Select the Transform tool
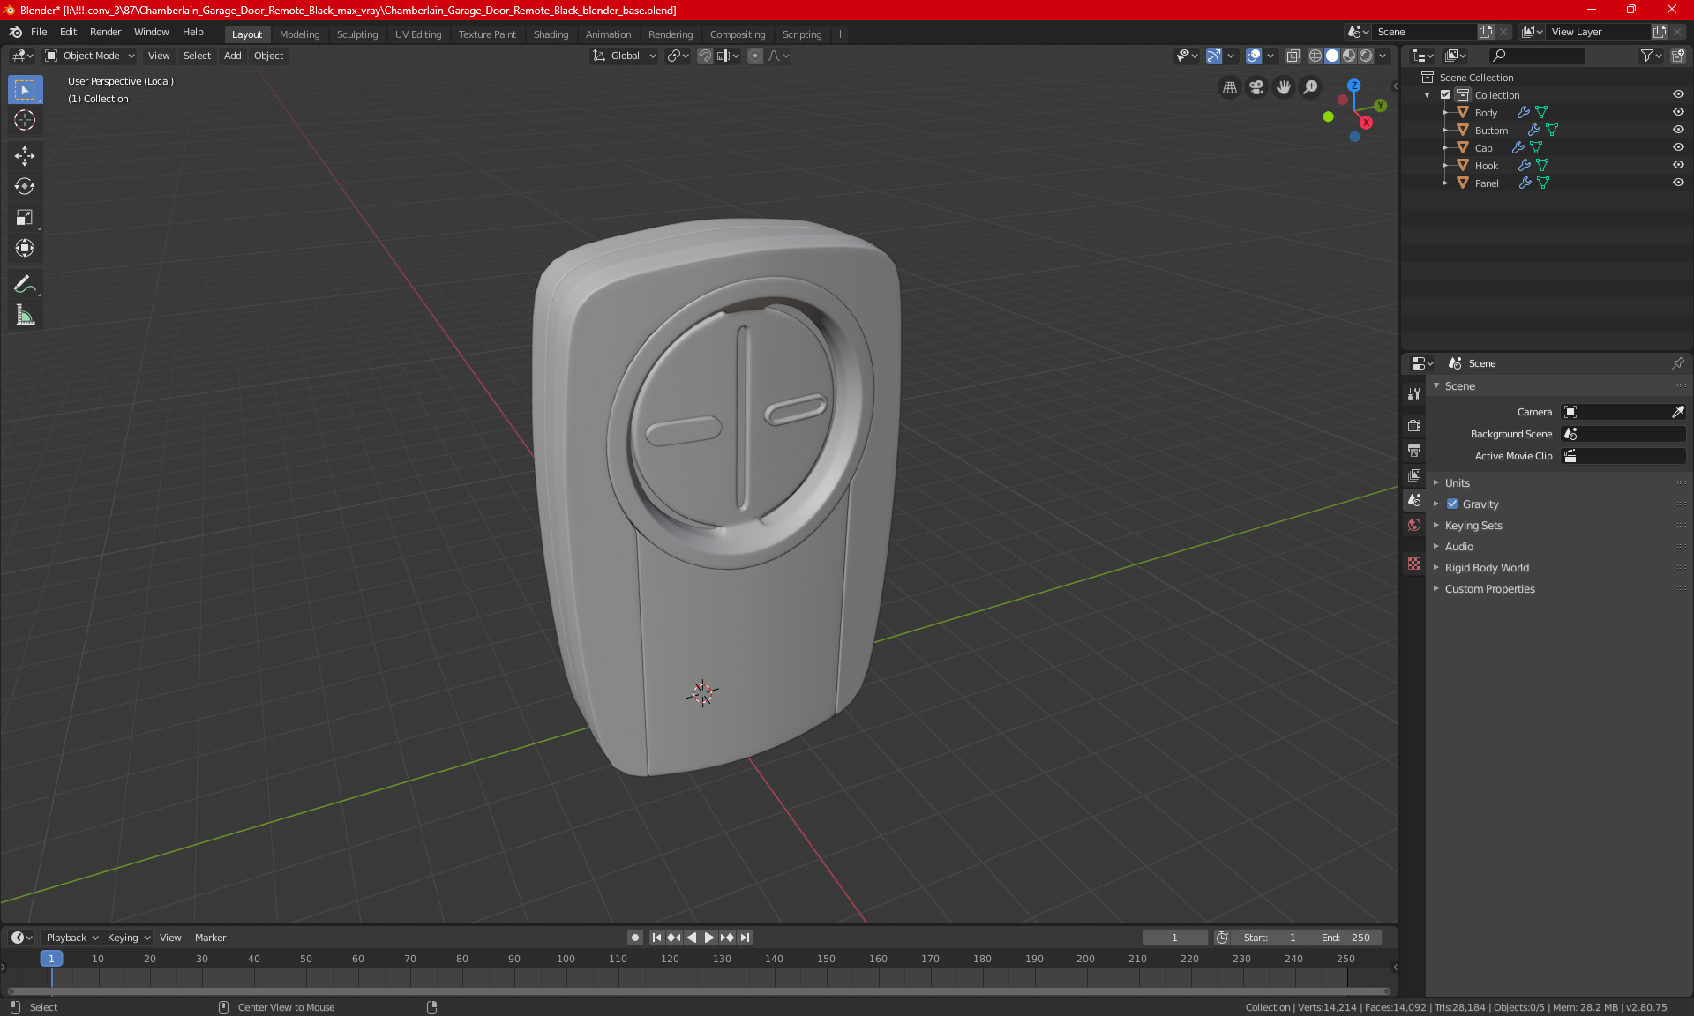The image size is (1694, 1016). pos(25,249)
